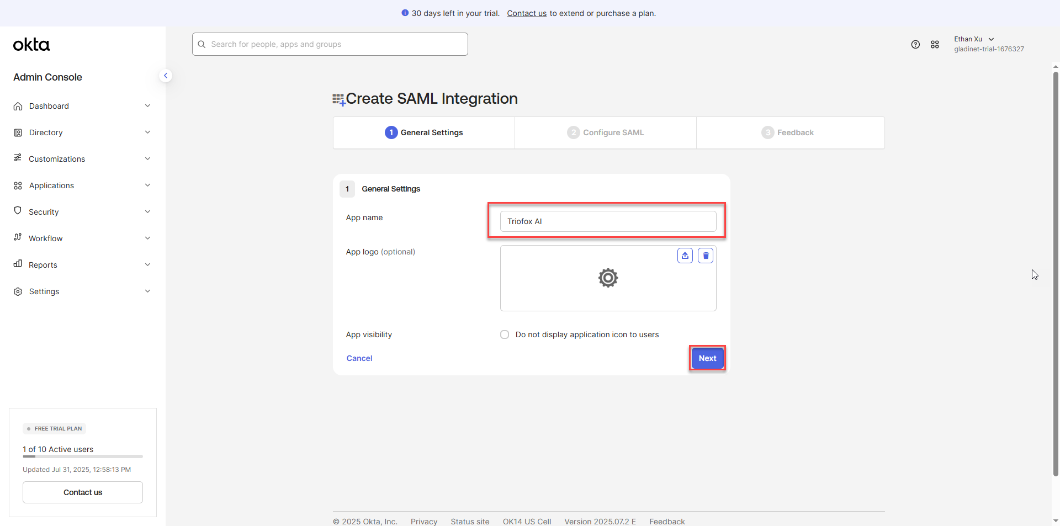Image resolution: width=1060 pixels, height=526 pixels.
Task: Expand the Reports sidebar chevron
Action: point(147,265)
